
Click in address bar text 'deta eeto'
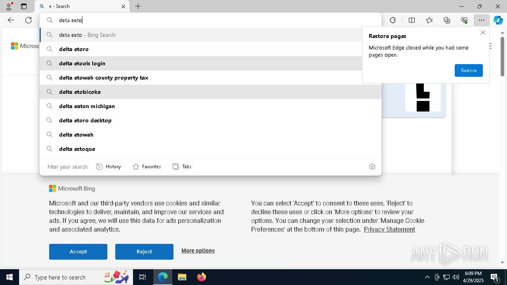coord(70,20)
